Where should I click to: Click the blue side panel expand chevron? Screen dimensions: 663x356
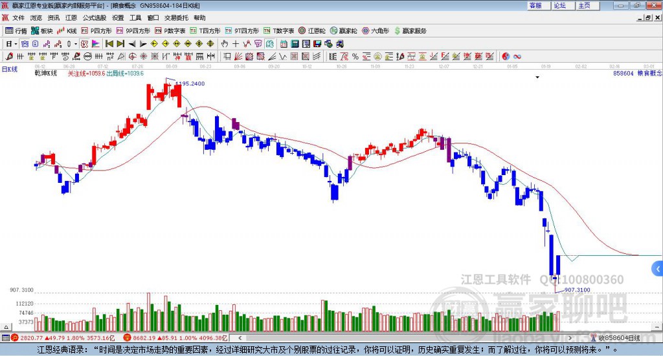click(x=658, y=269)
